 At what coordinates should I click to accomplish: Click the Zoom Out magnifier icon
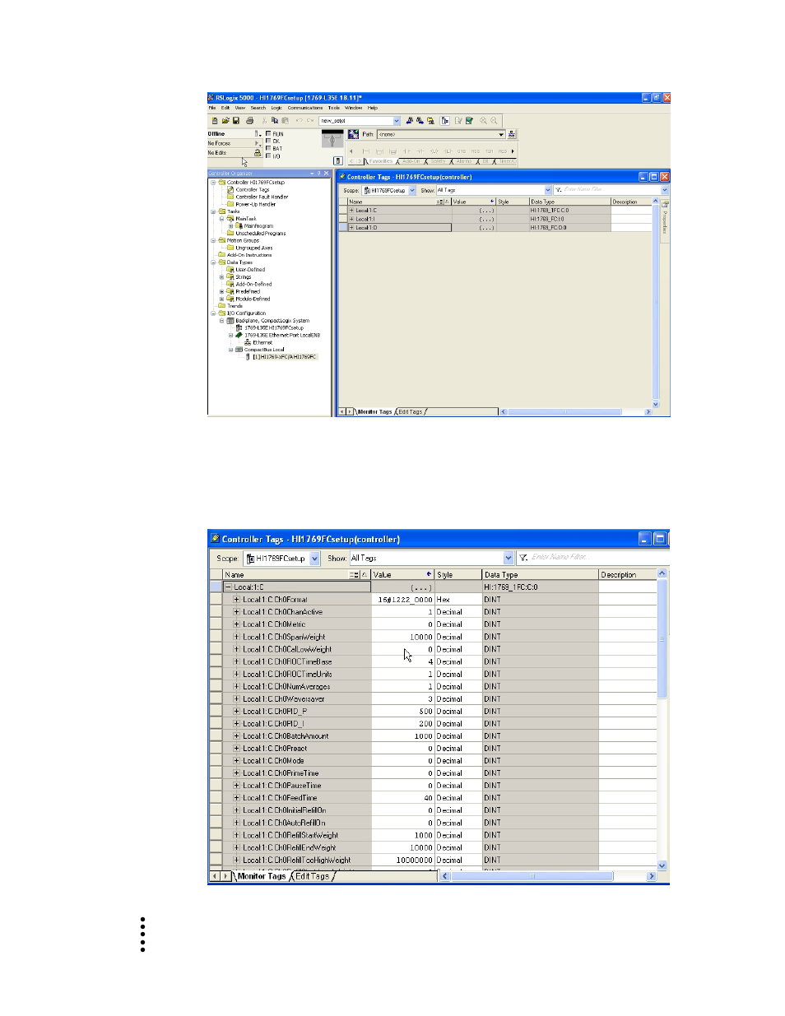pos(494,121)
